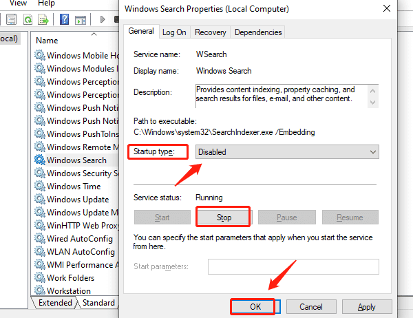Click gear icon next to Windows Time
The image size is (413, 318).
tap(40, 186)
